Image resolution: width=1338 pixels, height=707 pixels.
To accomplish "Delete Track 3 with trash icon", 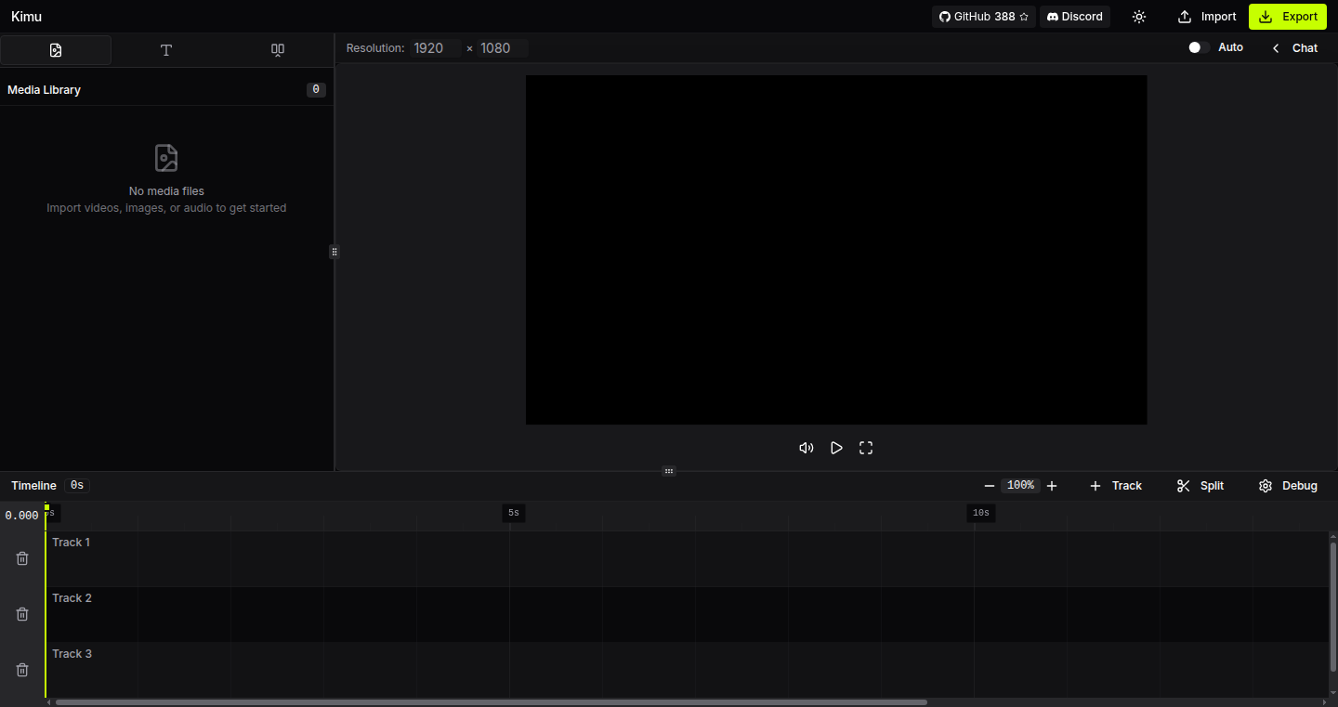I will click(x=22, y=670).
